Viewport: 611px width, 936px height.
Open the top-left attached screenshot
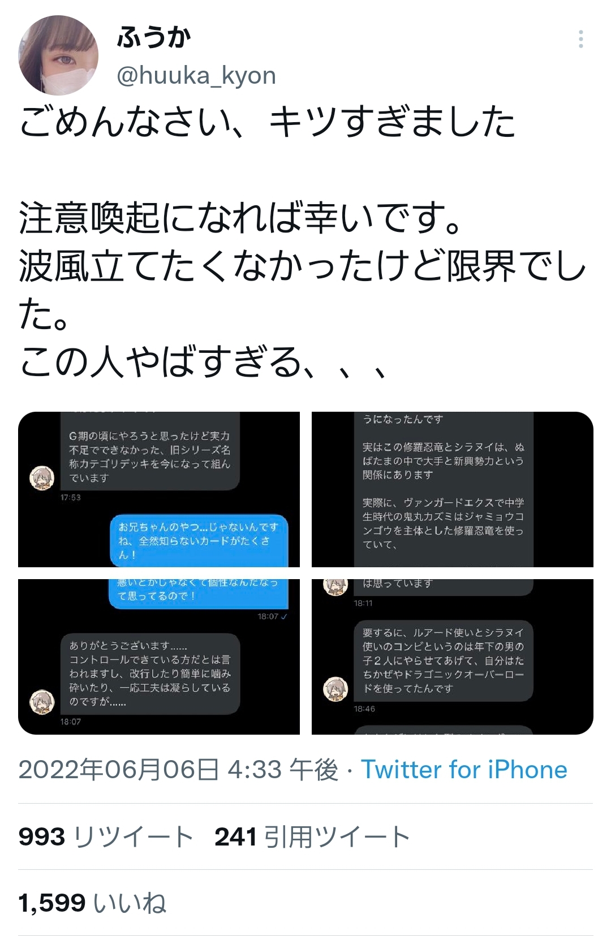pyautogui.click(x=159, y=489)
